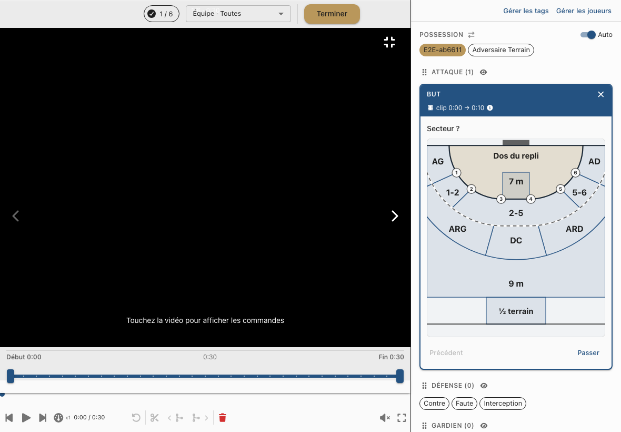Toggle Auto possession switch
Image resolution: width=621 pixels, height=432 pixels.
point(588,35)
